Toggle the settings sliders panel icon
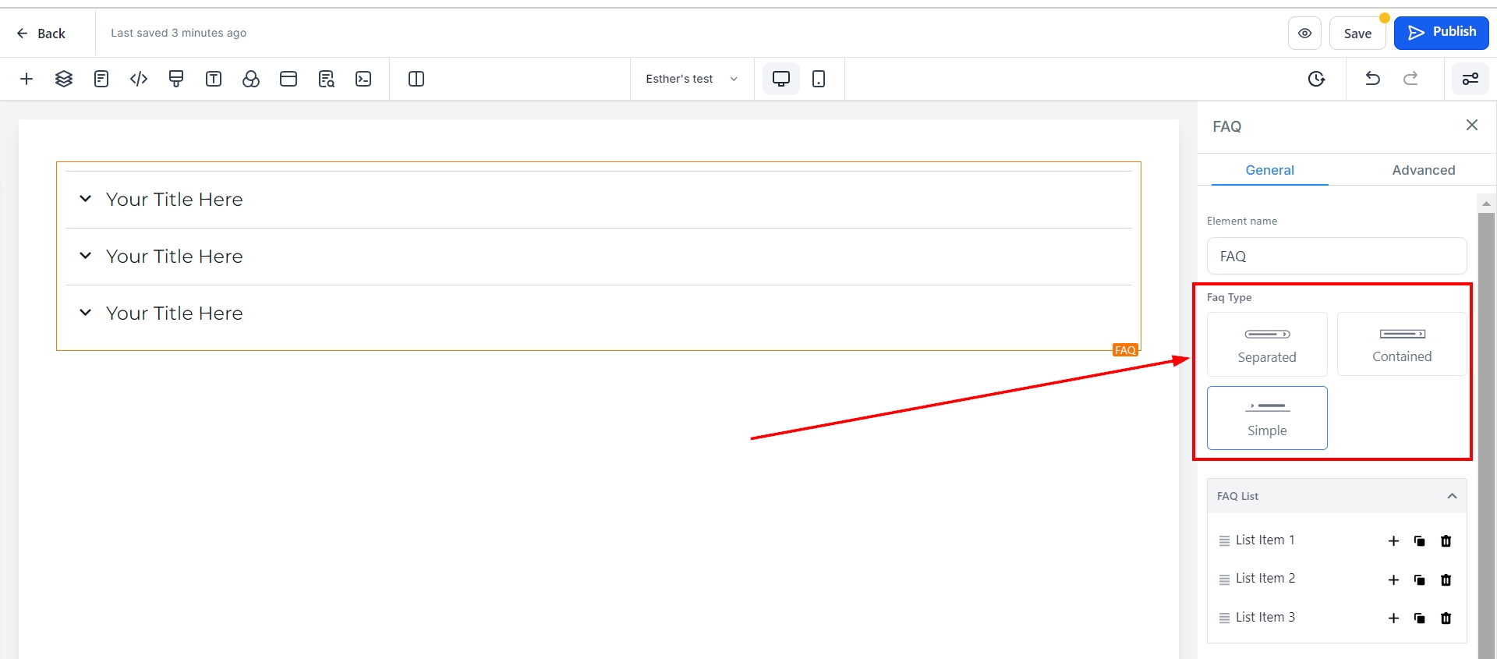 click(x=1470, y=79)
